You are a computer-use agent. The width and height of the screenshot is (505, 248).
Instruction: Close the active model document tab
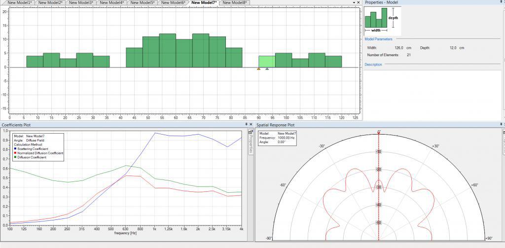click(x=359, y=2)
